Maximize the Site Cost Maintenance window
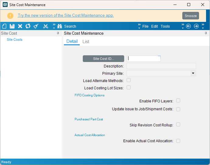This screenshot has width=210, height=165. pos(189,5)
